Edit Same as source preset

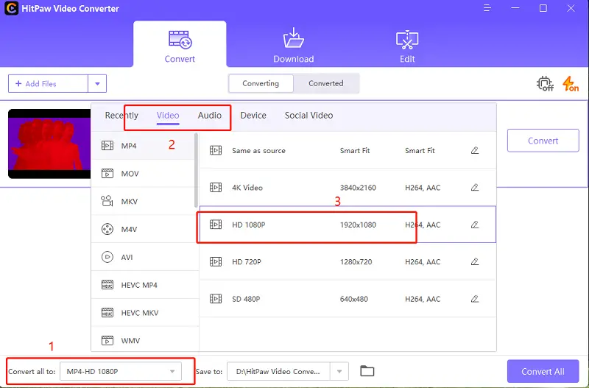coord(475,150)
